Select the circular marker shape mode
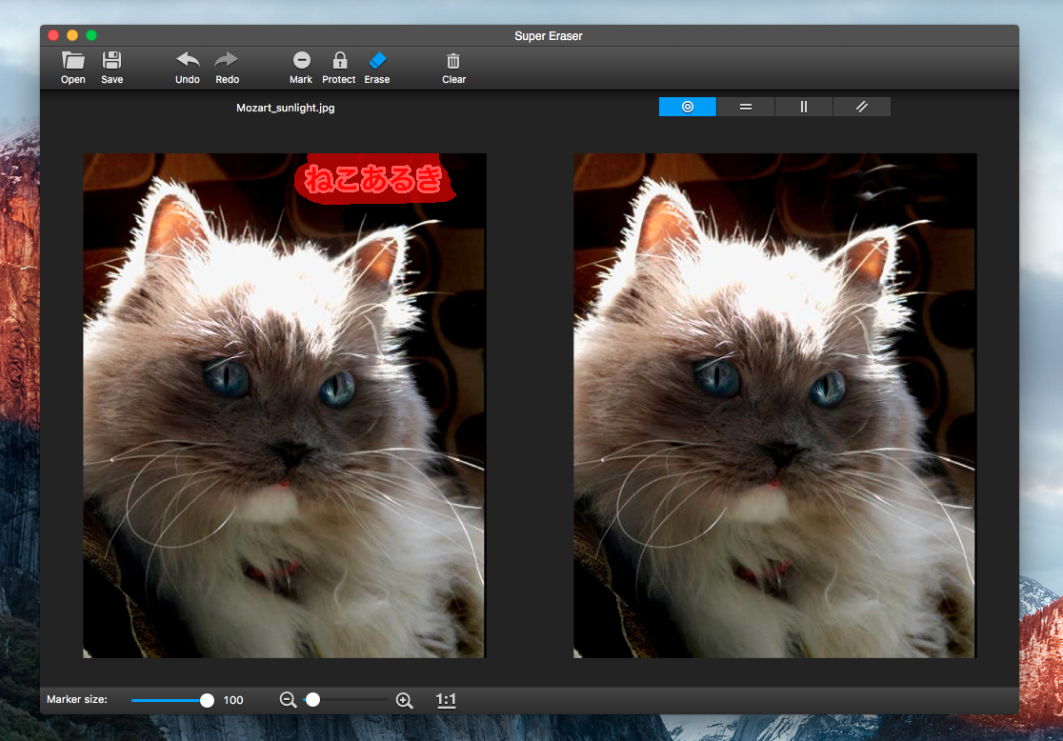The width and height of the screenshot is (1063, 741). pos(688,107)
